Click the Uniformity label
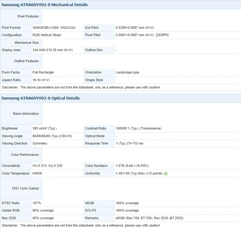This screenshot has width=241, height=229. tap(93, 173)
